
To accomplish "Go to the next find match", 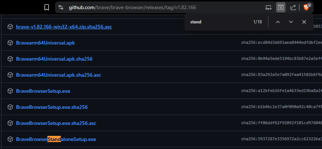I will click(x=291, y=22).
